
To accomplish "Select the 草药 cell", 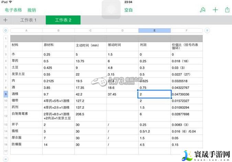I will 26,61.
